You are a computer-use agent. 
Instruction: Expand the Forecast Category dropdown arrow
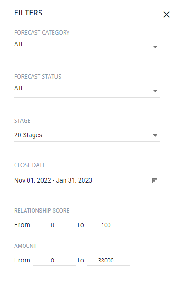pyautogui.click(x=155, y=47)
